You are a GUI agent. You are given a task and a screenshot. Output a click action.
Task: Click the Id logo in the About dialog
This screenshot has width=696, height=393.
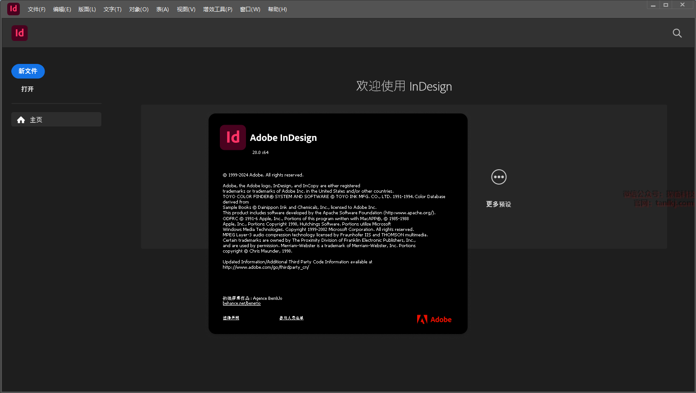tap(232, 137)
